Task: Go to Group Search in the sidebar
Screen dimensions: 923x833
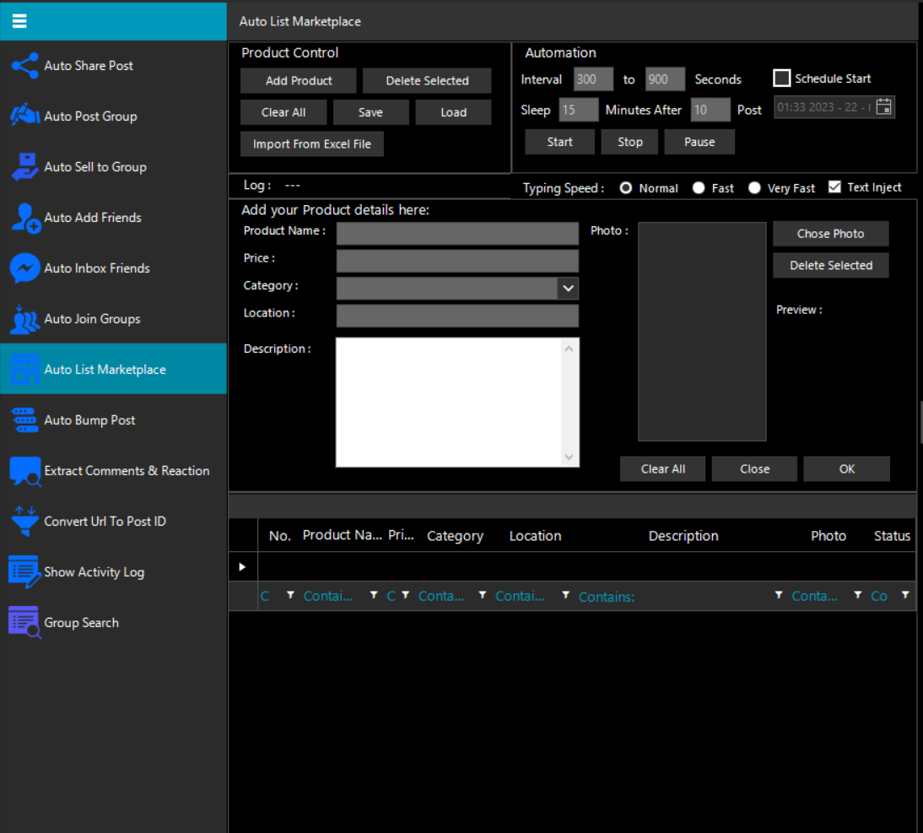Action: 113,623
